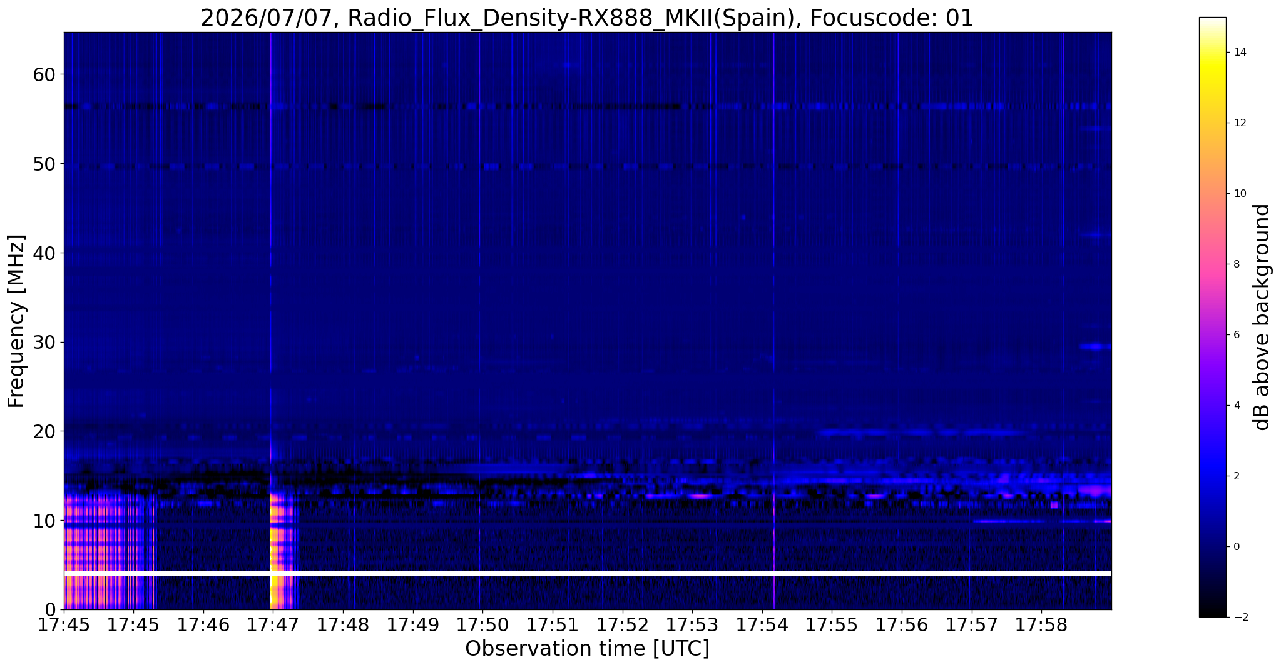Viewport: 1281px width, 667px height.
Task: Click the 17:54 time tick label
Action: [x=762, y=624]
